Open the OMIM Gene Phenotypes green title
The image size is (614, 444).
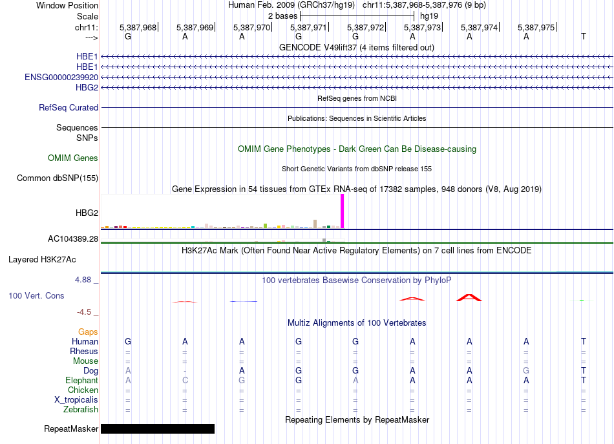point(357,149)
